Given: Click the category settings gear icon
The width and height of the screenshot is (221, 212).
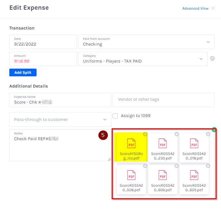Looking at the screenshot, I should point(212,58).
